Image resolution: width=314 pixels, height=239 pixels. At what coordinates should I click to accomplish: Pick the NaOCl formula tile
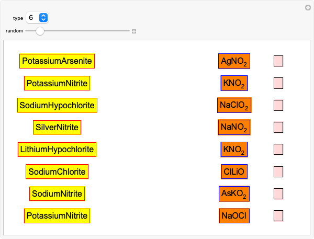click(234, 215)
